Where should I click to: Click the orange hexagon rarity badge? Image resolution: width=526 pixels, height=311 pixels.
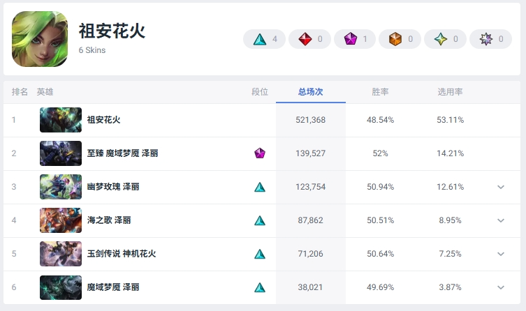point(400,39)
